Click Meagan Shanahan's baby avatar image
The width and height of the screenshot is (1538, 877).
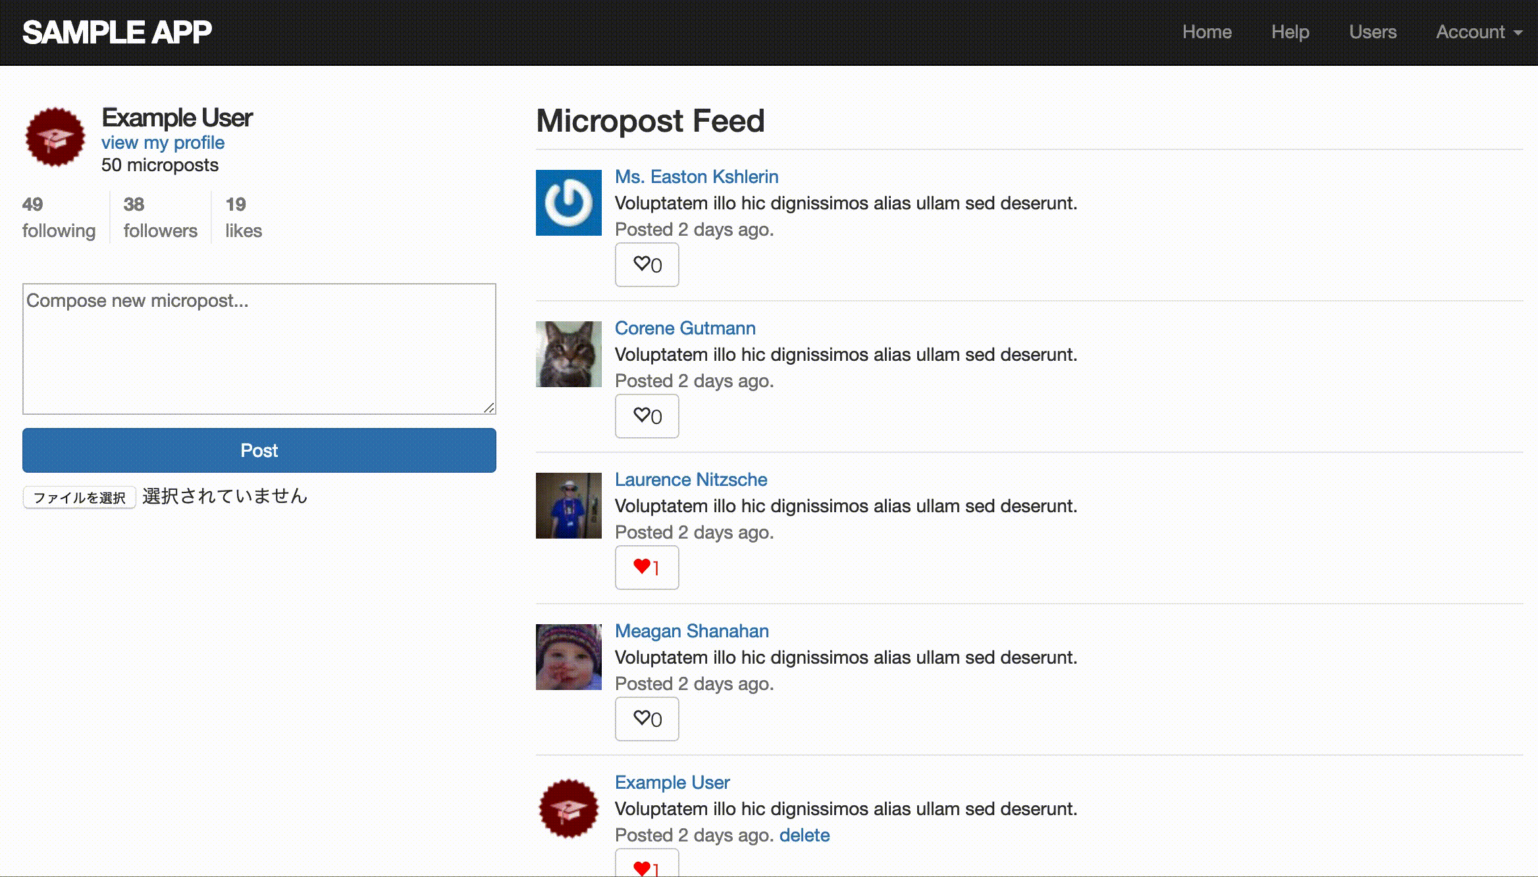(x=568, y=657)
